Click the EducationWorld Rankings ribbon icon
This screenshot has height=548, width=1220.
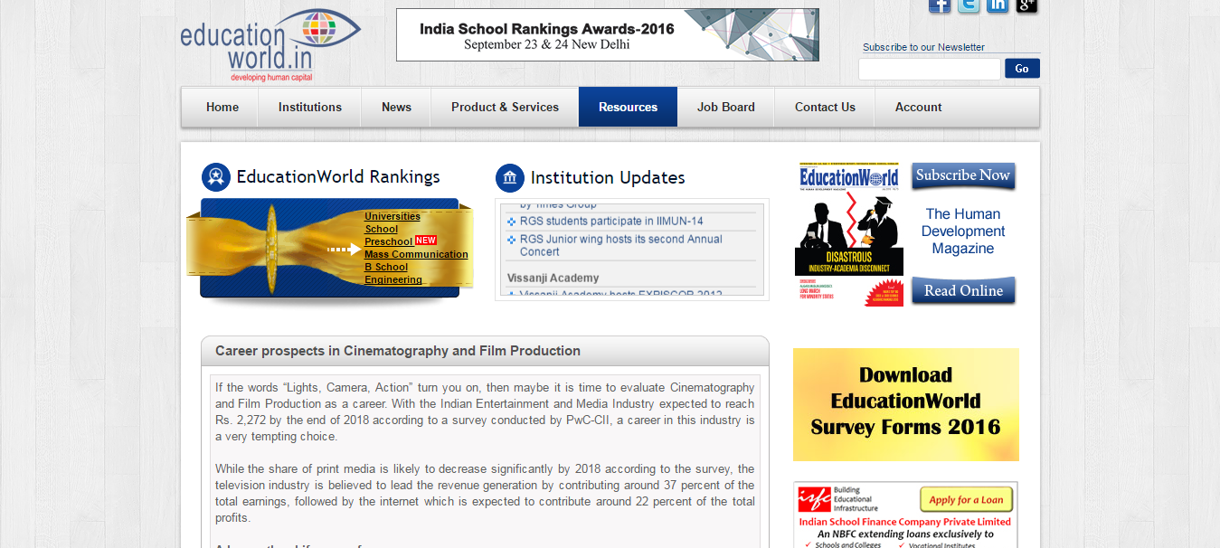[x=216, y=177]
